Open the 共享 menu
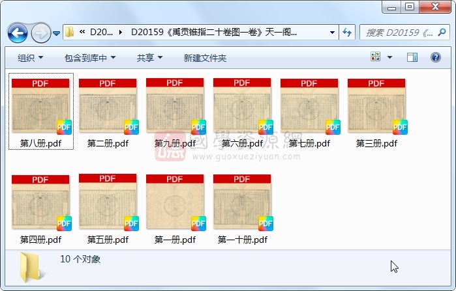This screenshot has width=456, height=291. point(149,58)
